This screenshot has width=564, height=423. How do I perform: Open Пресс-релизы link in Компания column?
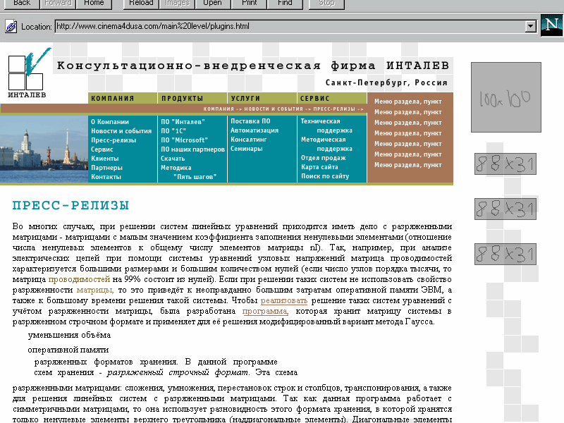point(114,140)
